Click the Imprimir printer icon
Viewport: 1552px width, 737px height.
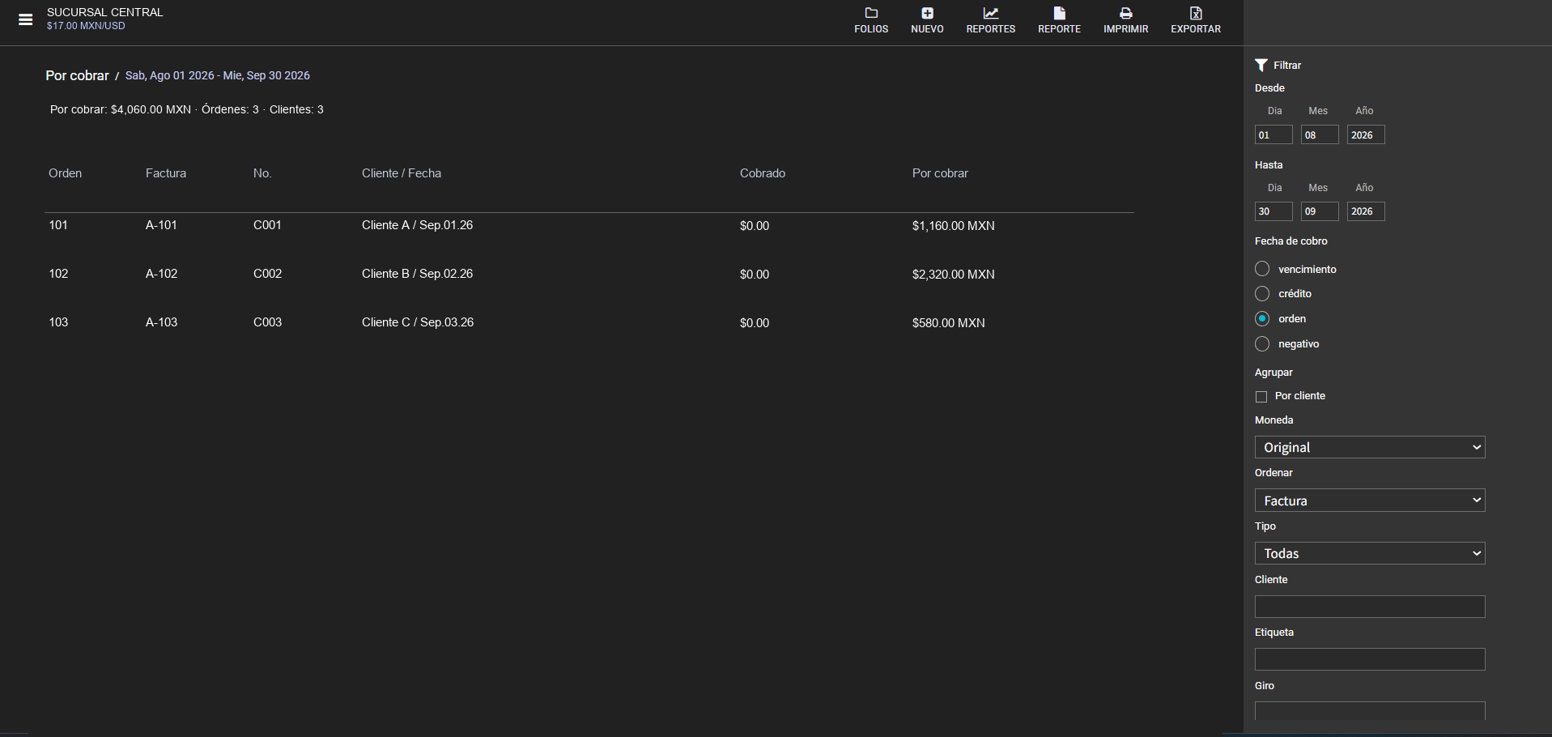[1125, 13]
